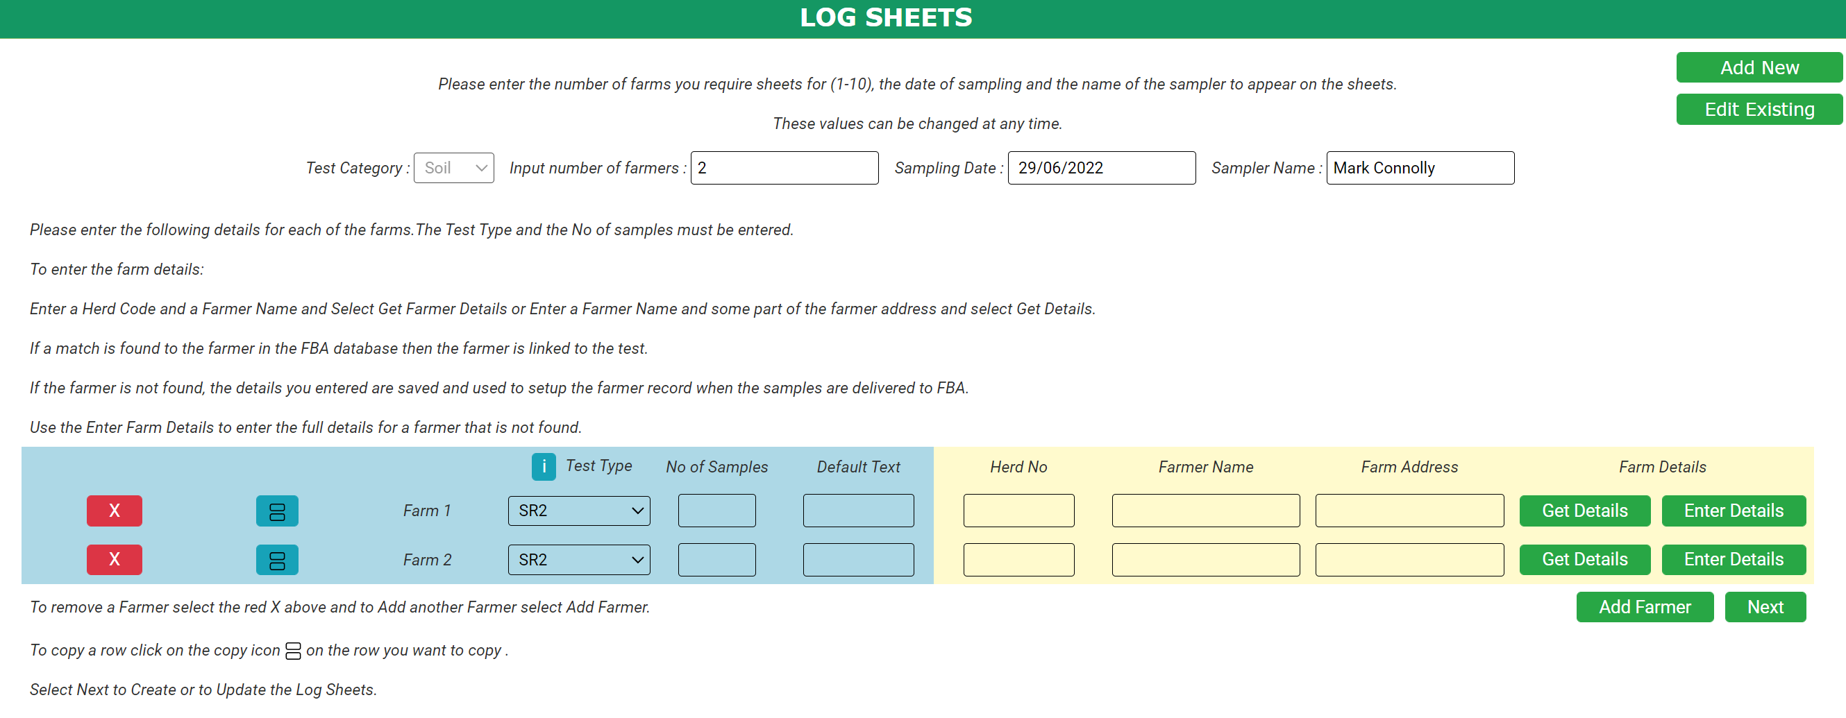Click the Add New button
Screen dimensions: 1846x718
[1759, 67]
